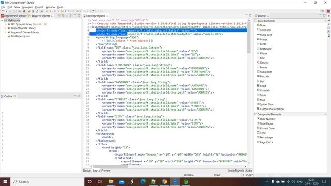Viewport: 331px width, 186px height.
Task: Expand the JRE System Library node
Action: 6,24
